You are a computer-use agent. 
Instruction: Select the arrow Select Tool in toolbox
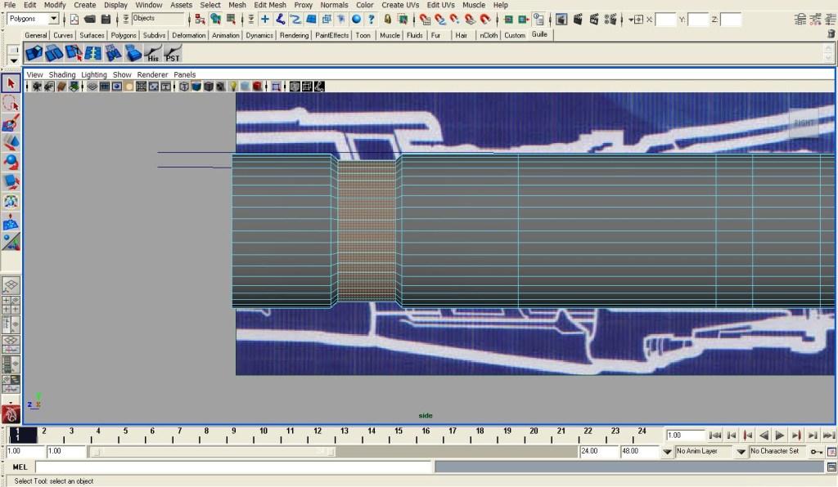coord(11,83)
